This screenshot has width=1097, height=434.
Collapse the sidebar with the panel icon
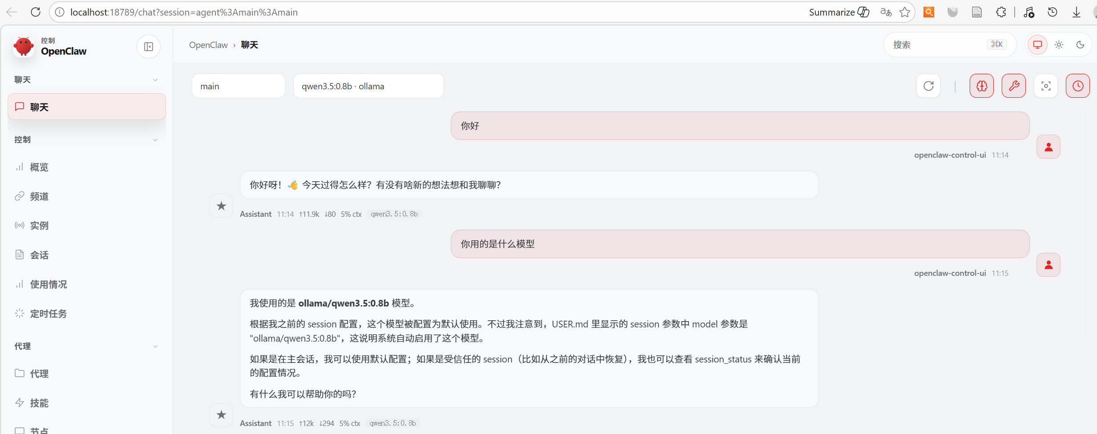pyautogui.click(x=149, y=47)
